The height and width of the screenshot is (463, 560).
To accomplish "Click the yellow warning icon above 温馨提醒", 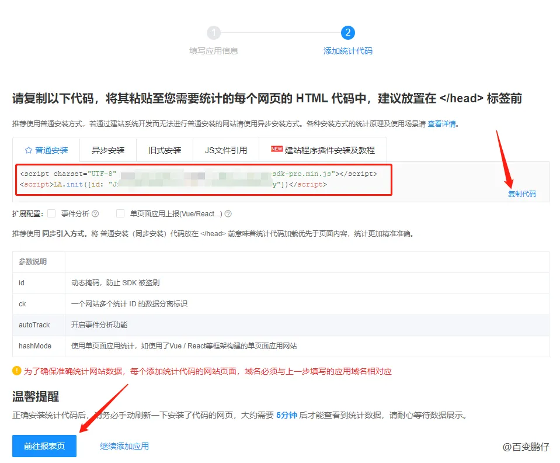I will click(18, 369).
